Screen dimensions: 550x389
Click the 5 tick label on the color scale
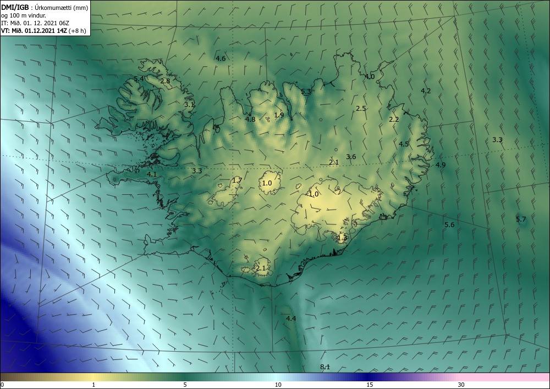click(185, 385)
